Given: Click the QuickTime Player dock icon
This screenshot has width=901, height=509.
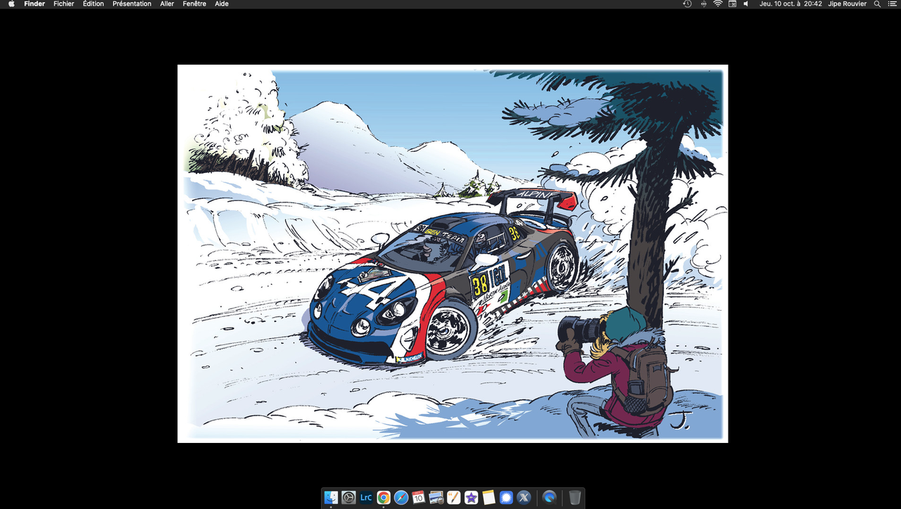Looking at the screenshot, I should pyautogui.click(x=550, y=498).
